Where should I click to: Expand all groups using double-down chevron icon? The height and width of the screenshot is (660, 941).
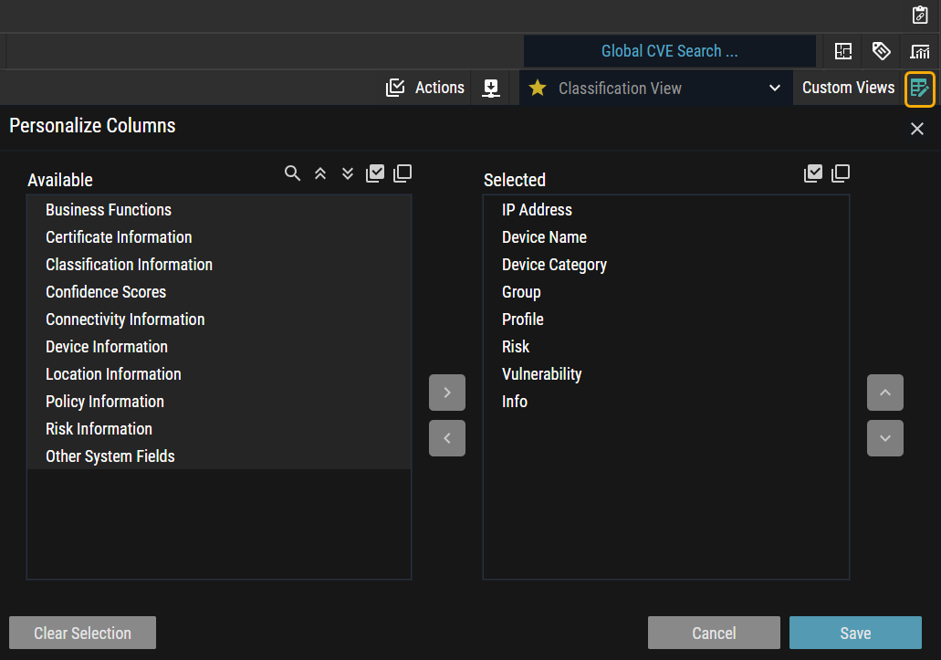(x=348, y=173)
